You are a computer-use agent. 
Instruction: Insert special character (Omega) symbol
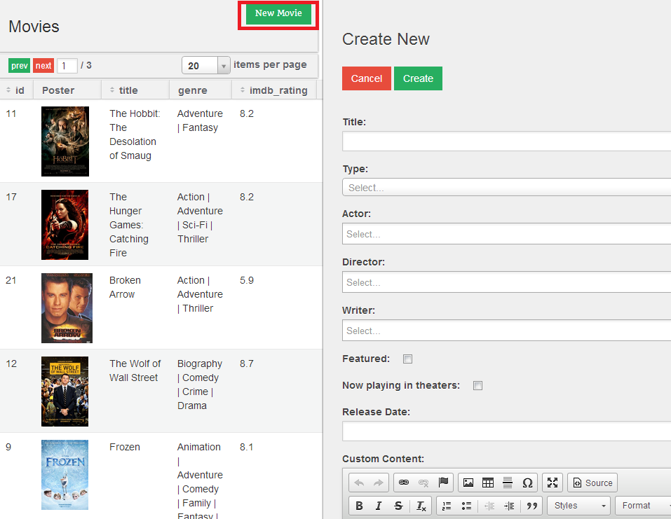527,483
